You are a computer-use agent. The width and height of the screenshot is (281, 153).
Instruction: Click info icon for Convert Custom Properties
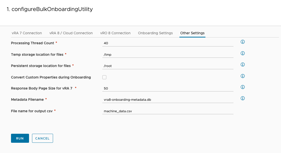click(x=242, y=76)
